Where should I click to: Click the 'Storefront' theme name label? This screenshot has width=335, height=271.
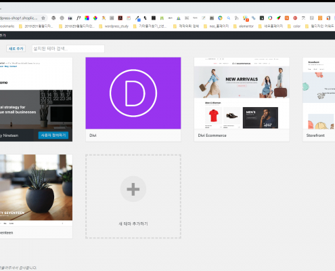[x=315, y=135]
